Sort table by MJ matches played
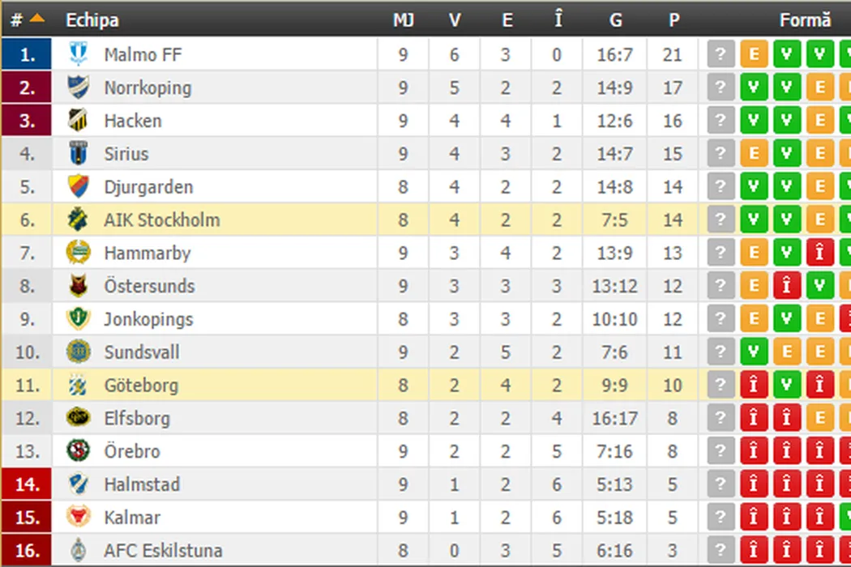Screen dimensions: 851x567 coord(404,19)
